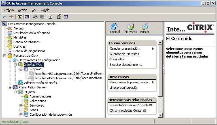Screen dimensions: 217x125
Task: Select the Bujarra farm tree item
Action: point(30,92)
